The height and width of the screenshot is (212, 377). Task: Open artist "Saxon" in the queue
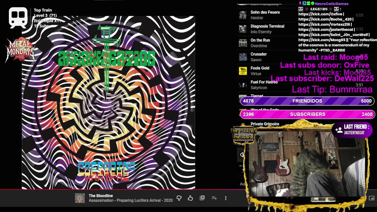(x=256, y=60)
